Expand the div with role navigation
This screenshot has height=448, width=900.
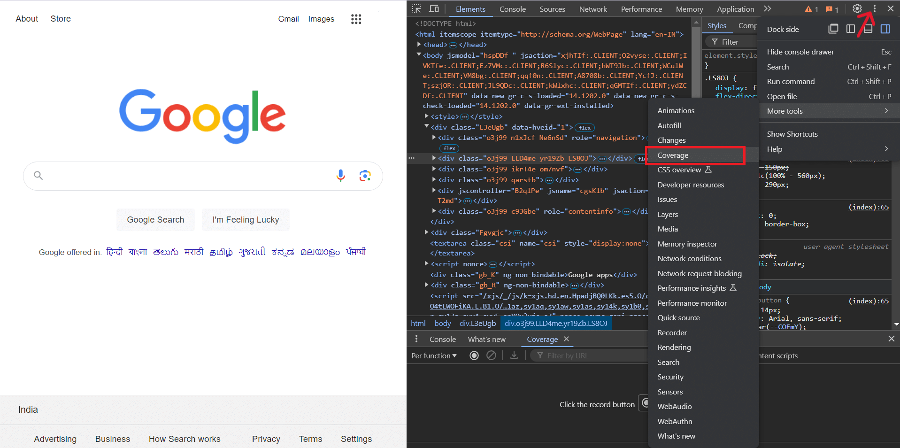[434, 138]
